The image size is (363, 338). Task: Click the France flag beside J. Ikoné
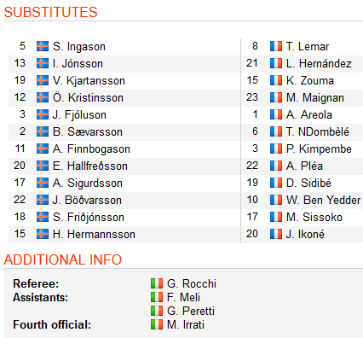pos(276,234)
